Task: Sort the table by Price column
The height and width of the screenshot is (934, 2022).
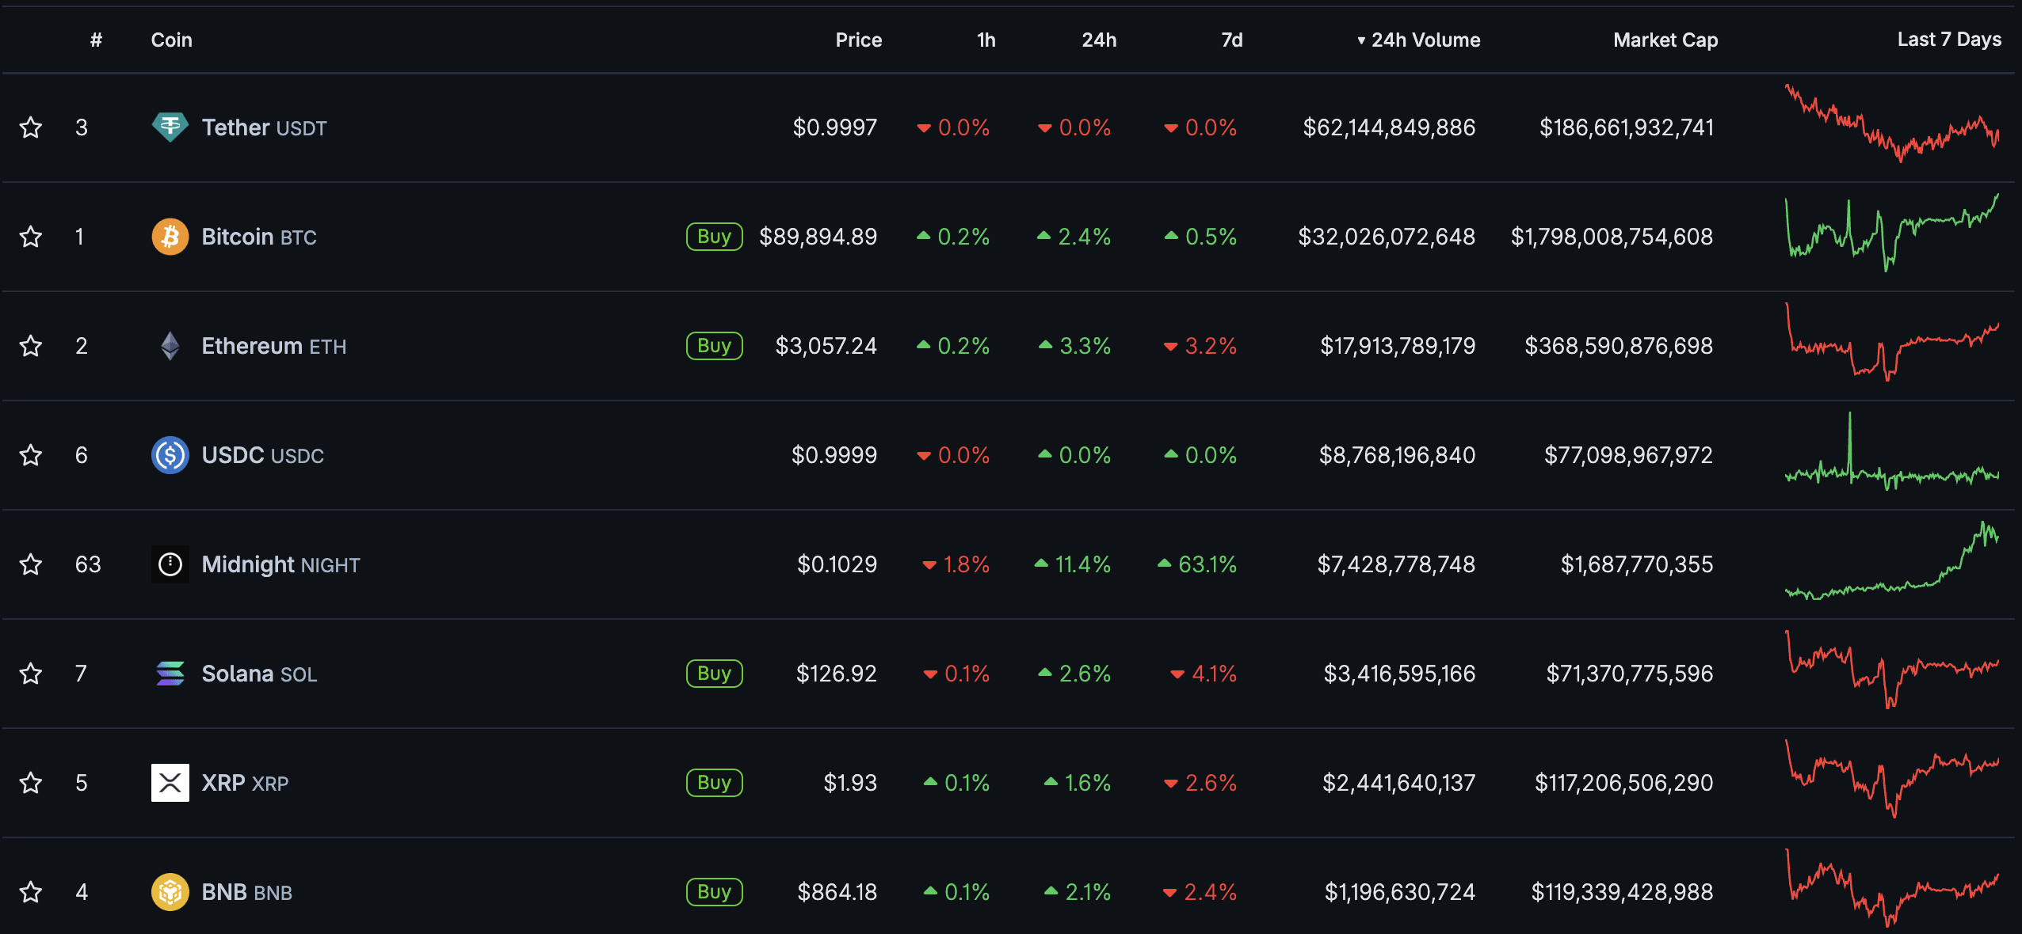Action: (x=858, y=40)
